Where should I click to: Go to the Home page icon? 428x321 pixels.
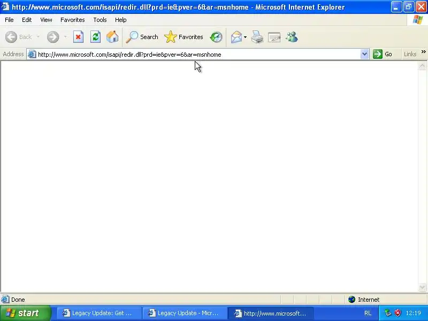point(112,37)
